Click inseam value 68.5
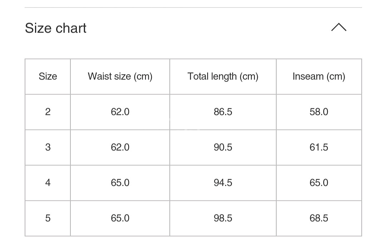The image size is (386, 247). click(x=319, y=218)
